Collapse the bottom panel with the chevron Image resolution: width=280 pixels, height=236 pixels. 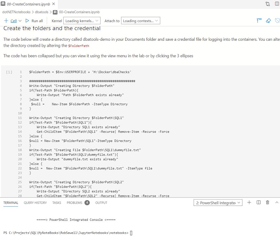pyautogui.click(x=277, y=202)
